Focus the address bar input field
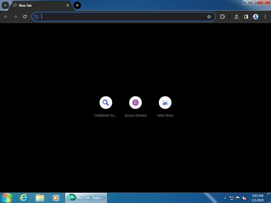This screenshot has width=271, height=203. 124,17
